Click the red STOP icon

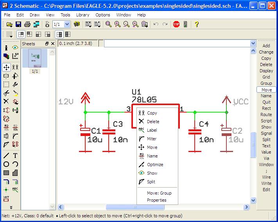point(176,24)
